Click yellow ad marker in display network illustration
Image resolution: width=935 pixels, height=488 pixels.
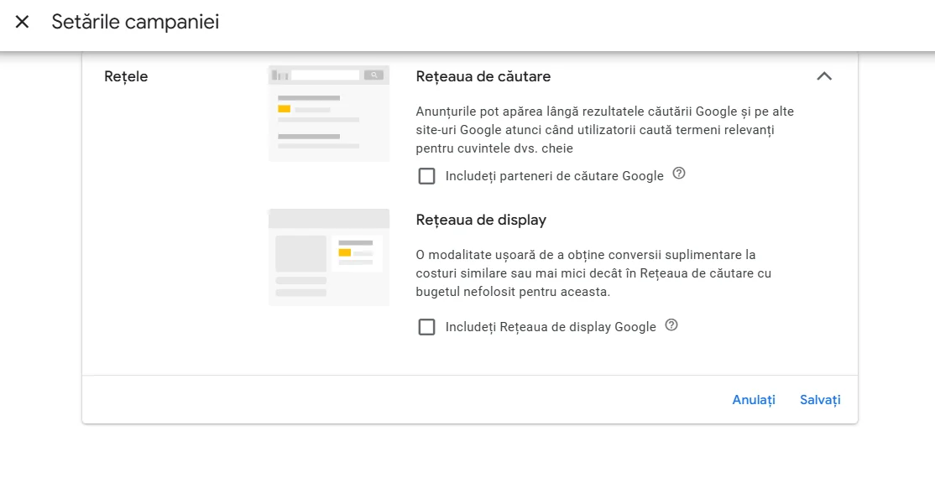coord(344,252)
